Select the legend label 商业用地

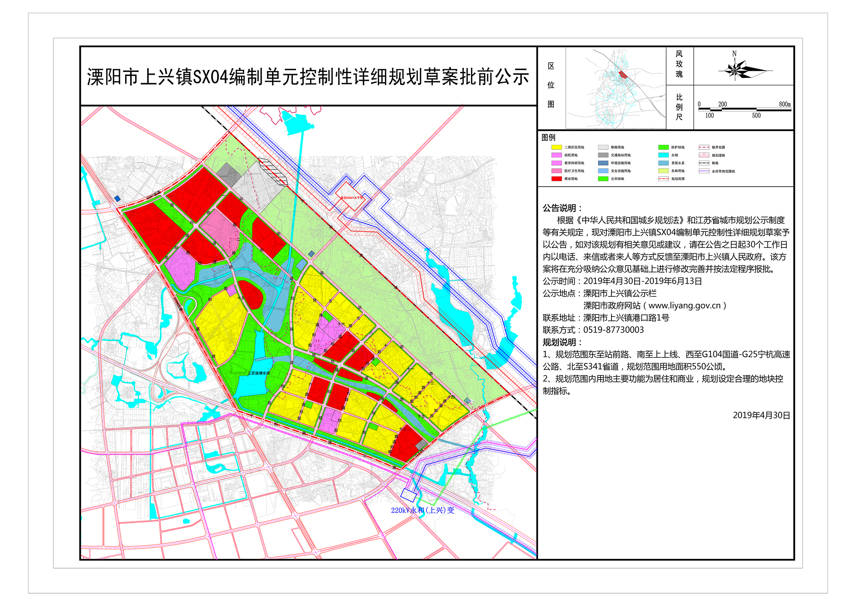(571, 179)
